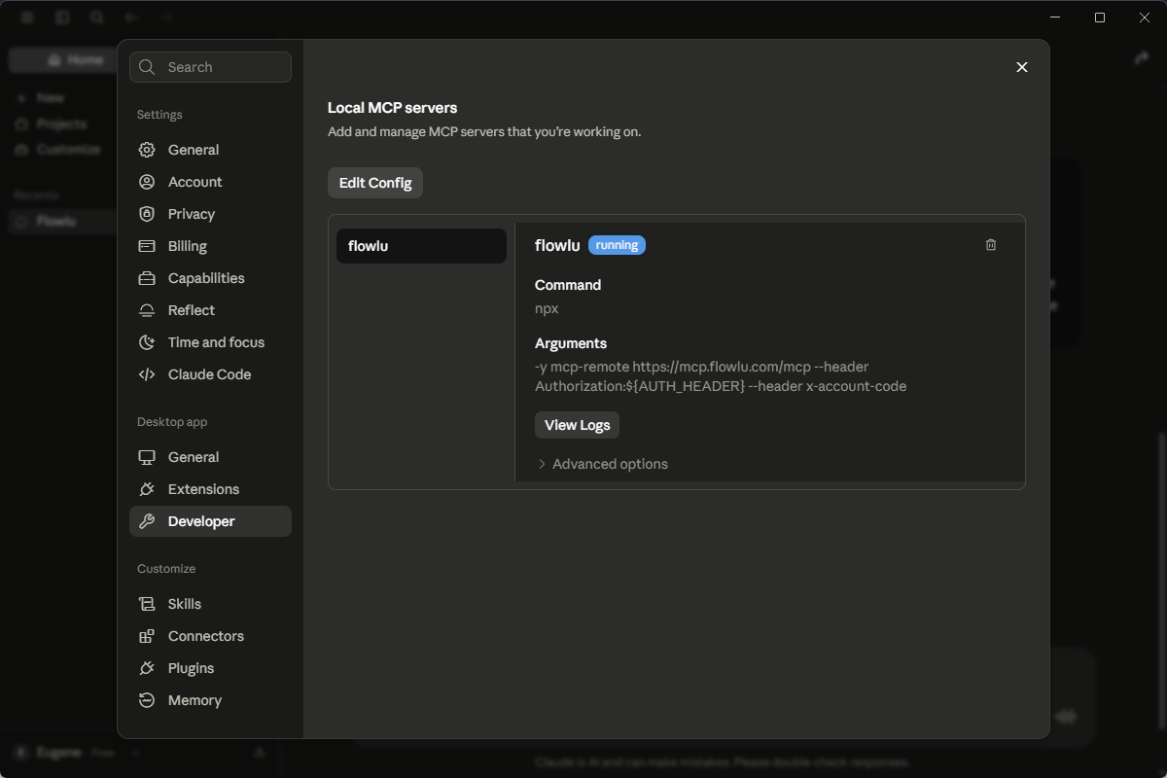The height and width of the screenshot is (778, 1167).
Task: Open the Claude Code brackets icon
Action: [x=147, y=374]
